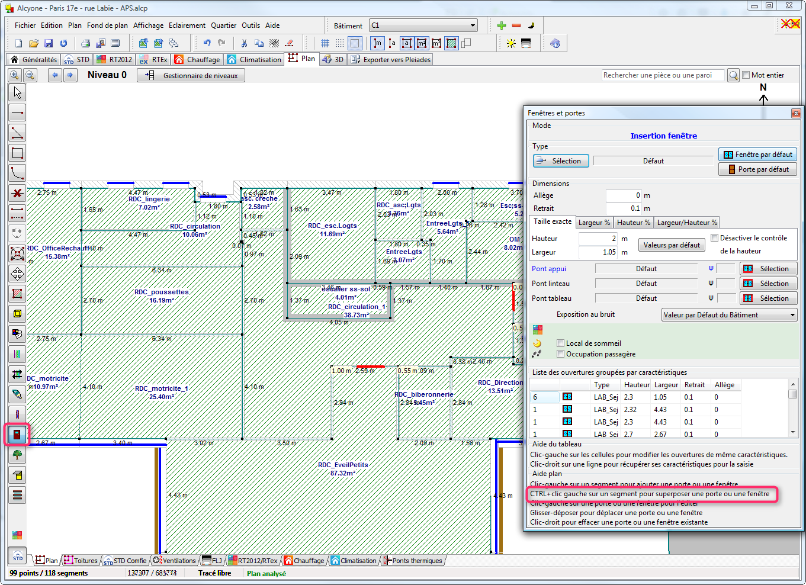Open the Largeur/Hauteur % tab

tap(686, 223)
